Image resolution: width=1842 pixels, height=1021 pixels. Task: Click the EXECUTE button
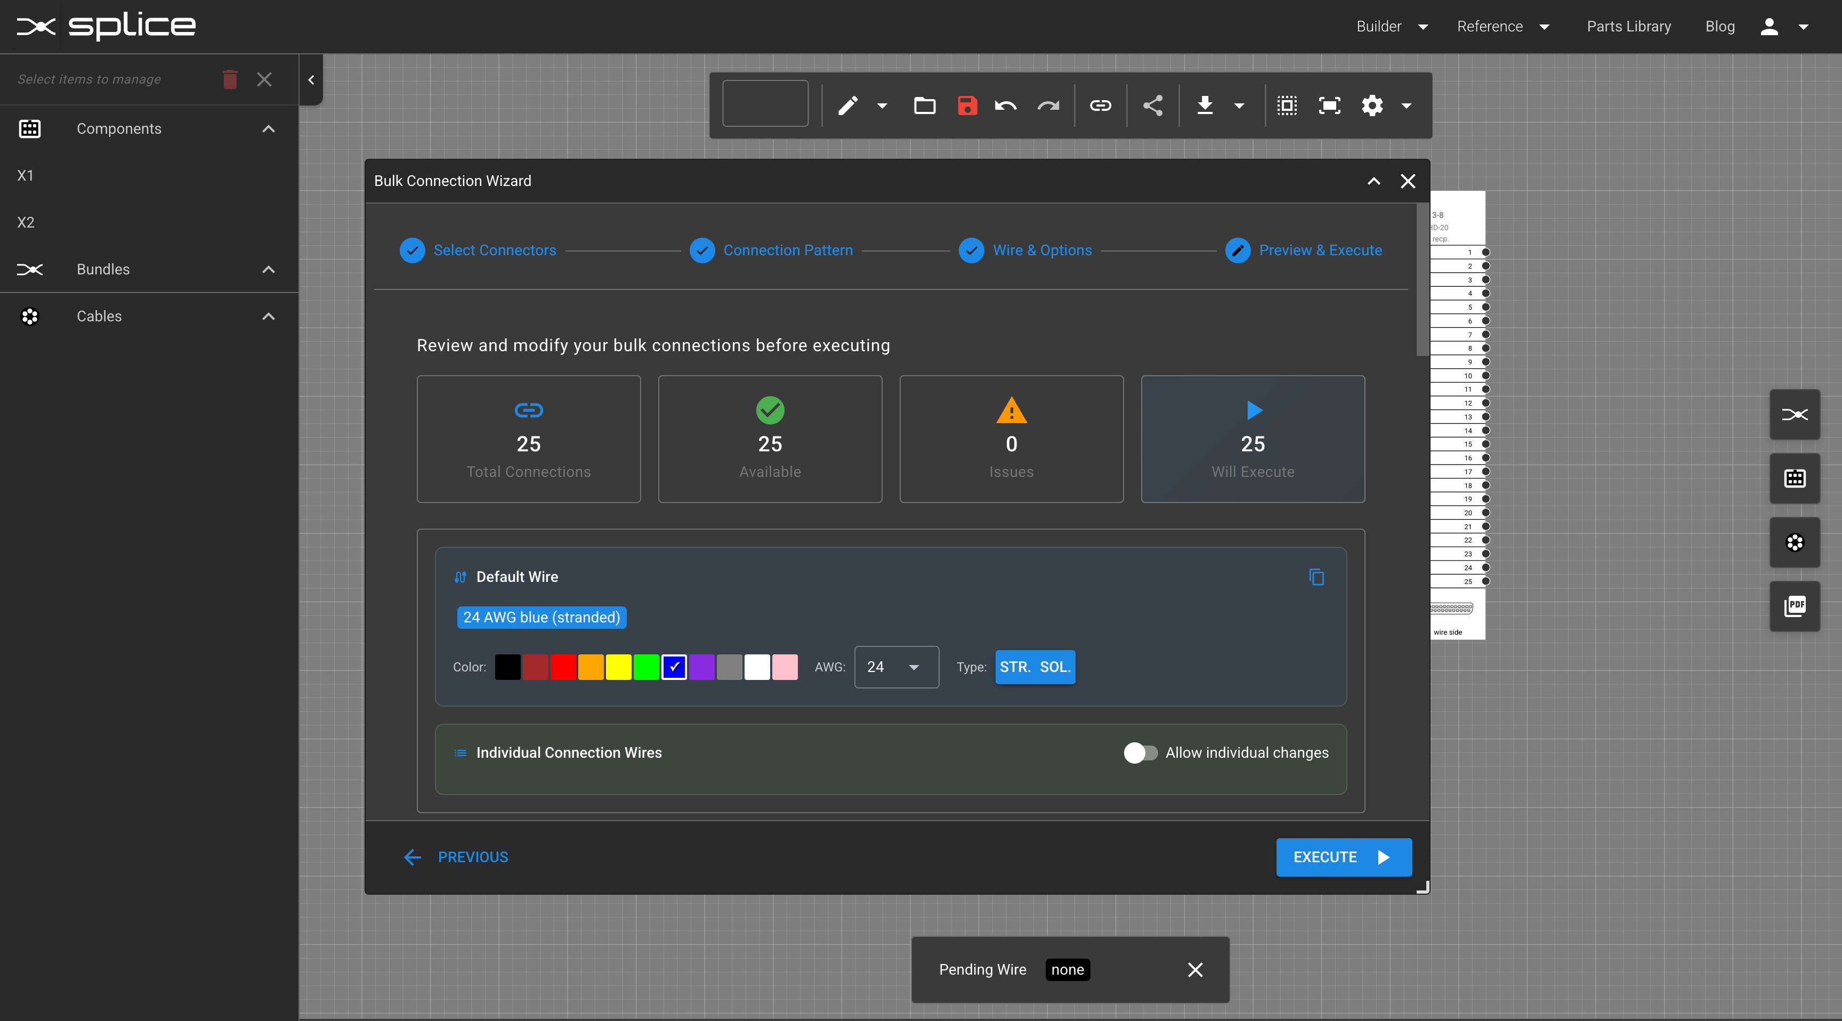click(x=1344, y=856)
